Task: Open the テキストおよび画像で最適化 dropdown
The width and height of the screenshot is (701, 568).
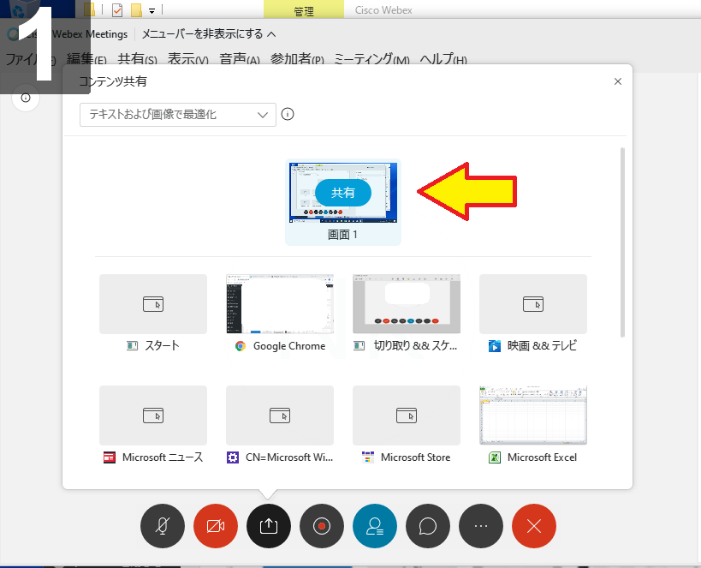Action: [178, 115]
